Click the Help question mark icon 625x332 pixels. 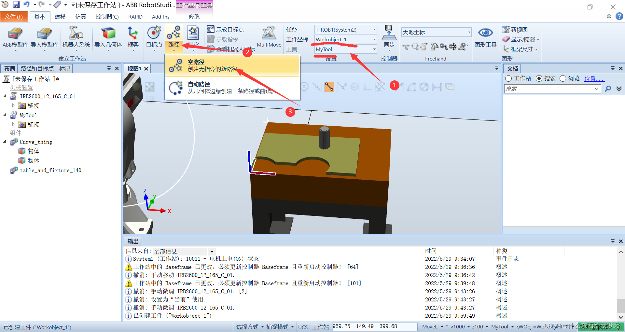(x=619, y=16)
